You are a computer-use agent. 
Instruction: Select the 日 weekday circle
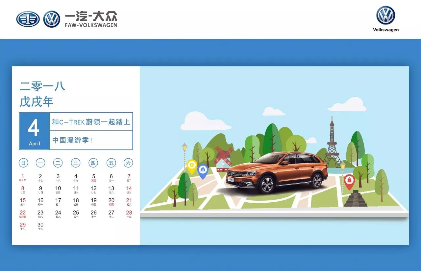pyautogui.click(x=23, y=163)
